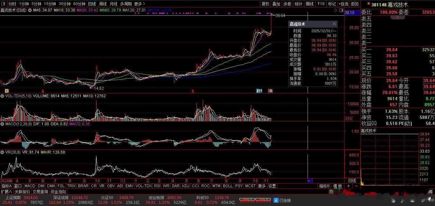This screenshot has width=435, height=206.
Task: Close the 嘉戎技术 data popup
Action: [334, 24]
